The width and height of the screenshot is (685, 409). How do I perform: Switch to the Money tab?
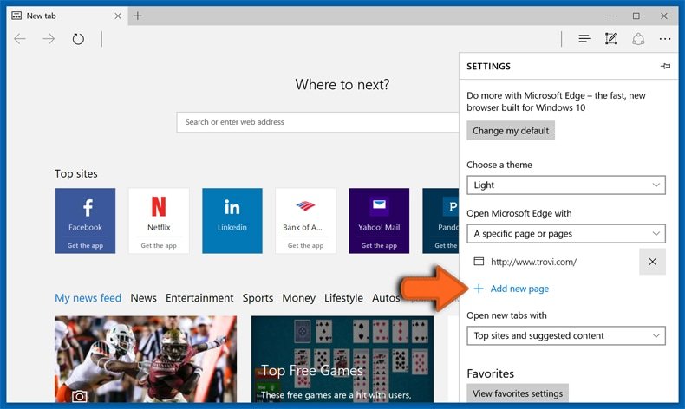[x=298, y=298]
